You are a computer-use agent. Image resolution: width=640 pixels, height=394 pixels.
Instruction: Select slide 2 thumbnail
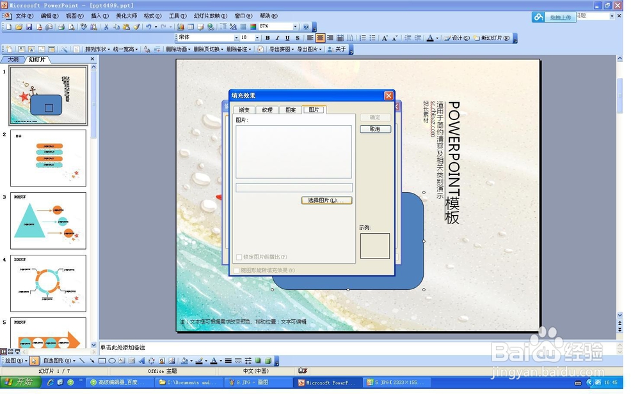48,158
